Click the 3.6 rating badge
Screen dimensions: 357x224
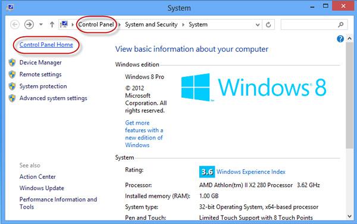pyautogui.click(x=207, y=172)
